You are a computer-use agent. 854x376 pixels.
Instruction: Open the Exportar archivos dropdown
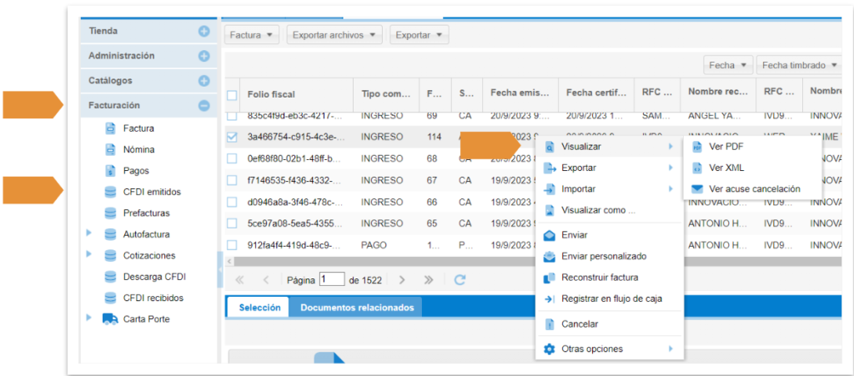(x=334, y=35)
